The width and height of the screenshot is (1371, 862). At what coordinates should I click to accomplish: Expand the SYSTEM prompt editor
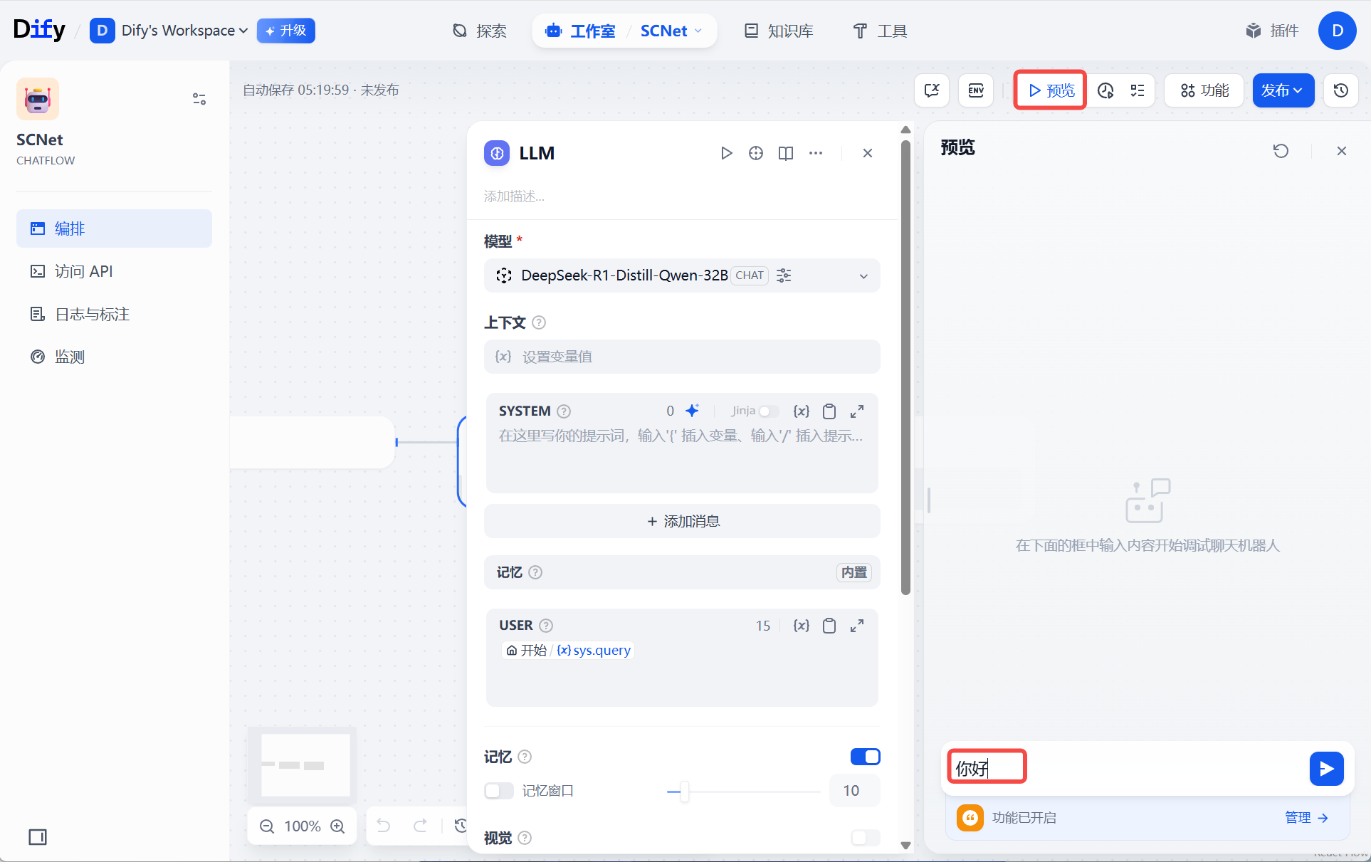[857, 411]
